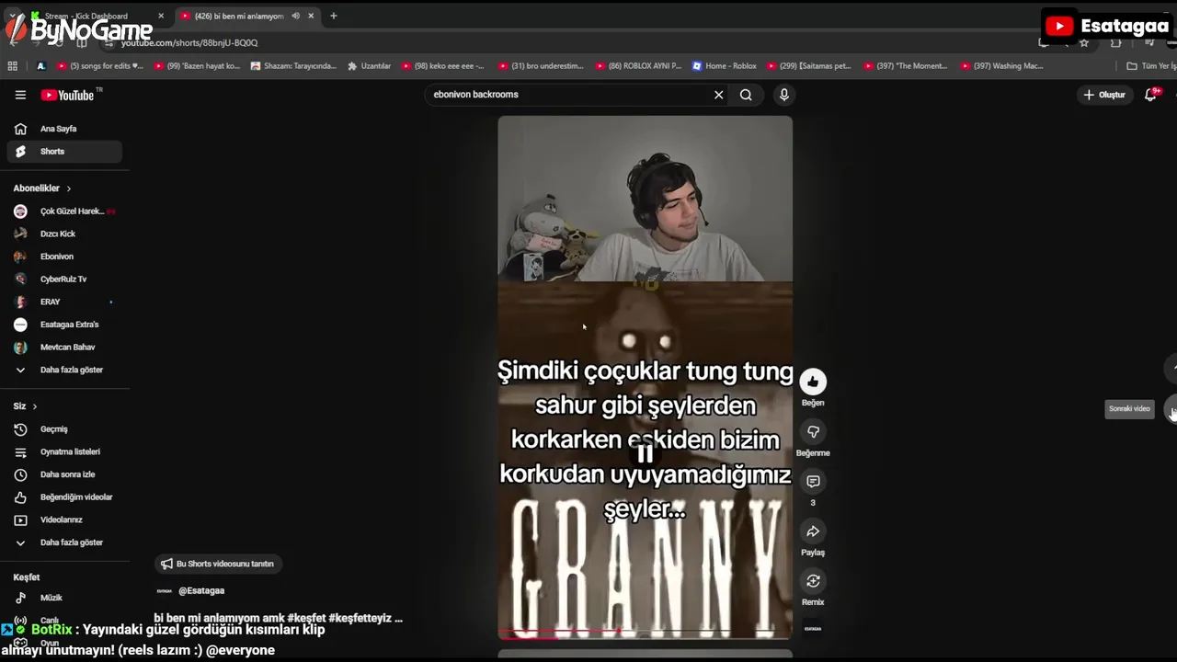Screen dimensions: 1177x662
Task: Open the Saitamas pet... bookmark
Action: 809,66
